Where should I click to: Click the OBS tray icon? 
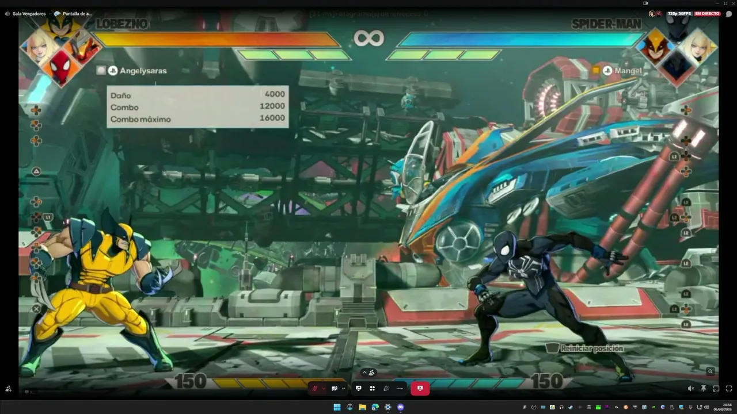(534, 407)
